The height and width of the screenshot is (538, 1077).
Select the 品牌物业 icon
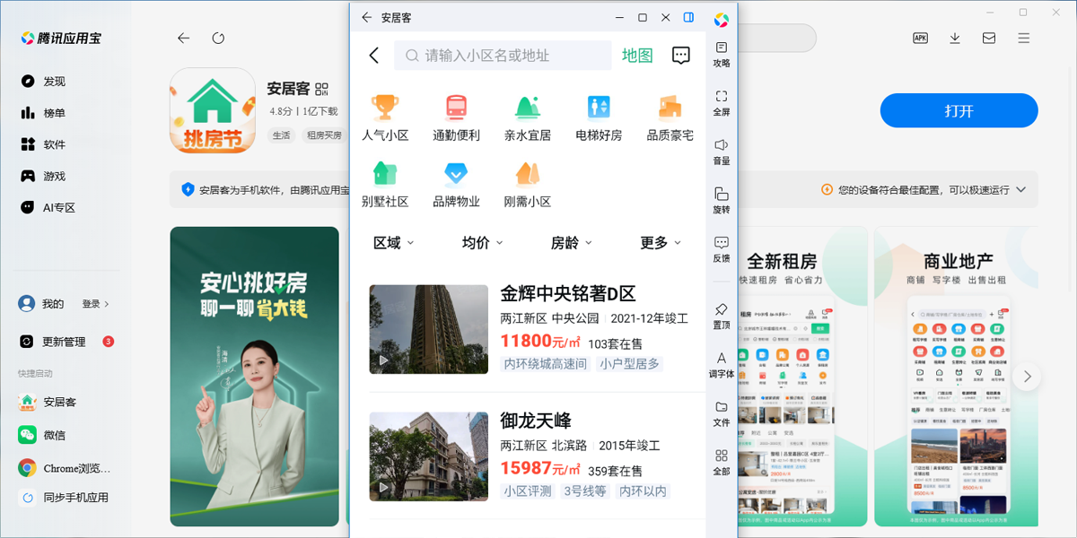tap(456, 173)
